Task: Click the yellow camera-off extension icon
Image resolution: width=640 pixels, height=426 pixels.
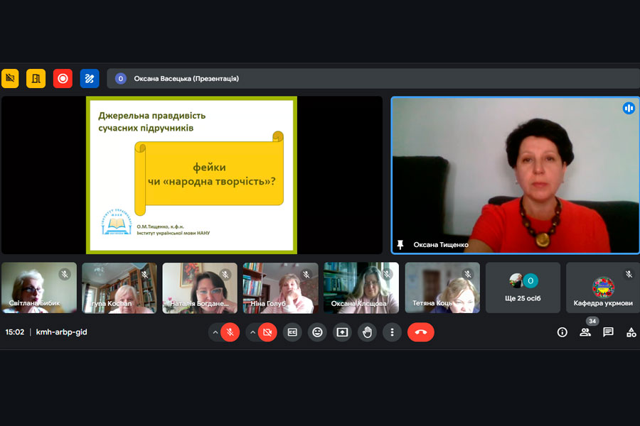Action: click(x=10, y=78)
